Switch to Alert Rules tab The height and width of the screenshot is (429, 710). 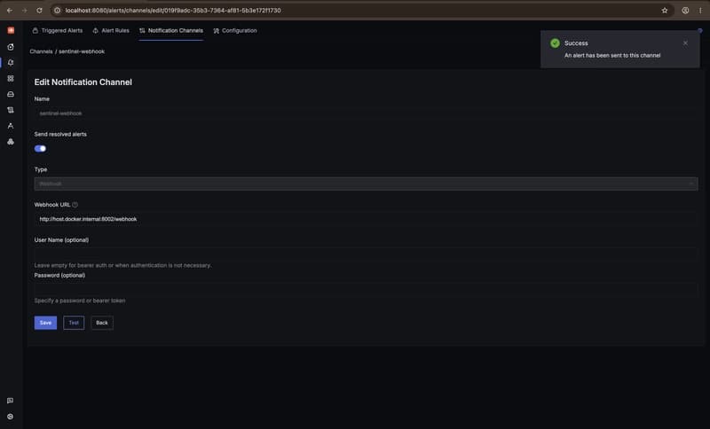[x=111, y=30]
